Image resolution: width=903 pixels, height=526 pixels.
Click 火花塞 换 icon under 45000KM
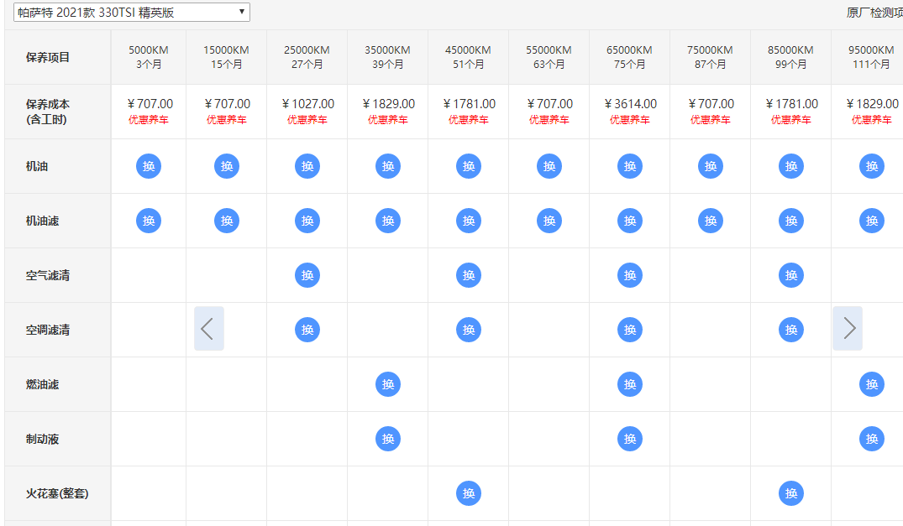(x=469, y=493)
